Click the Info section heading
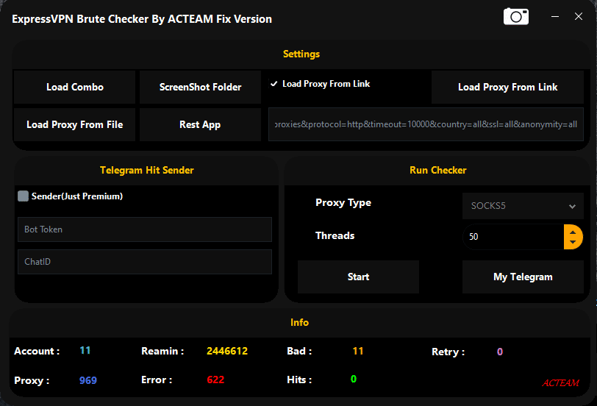Image resolution: width=597 pixels, height=406 pixels. [299, 323]
